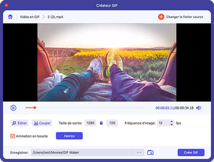Uncheck the Animation en boucle checkbox

pyautogui.click(x=12, y=136)
